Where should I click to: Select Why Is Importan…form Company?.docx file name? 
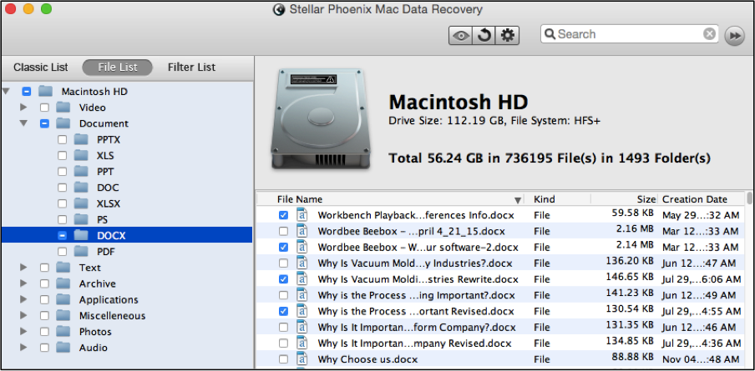click(x=417, y=328)
